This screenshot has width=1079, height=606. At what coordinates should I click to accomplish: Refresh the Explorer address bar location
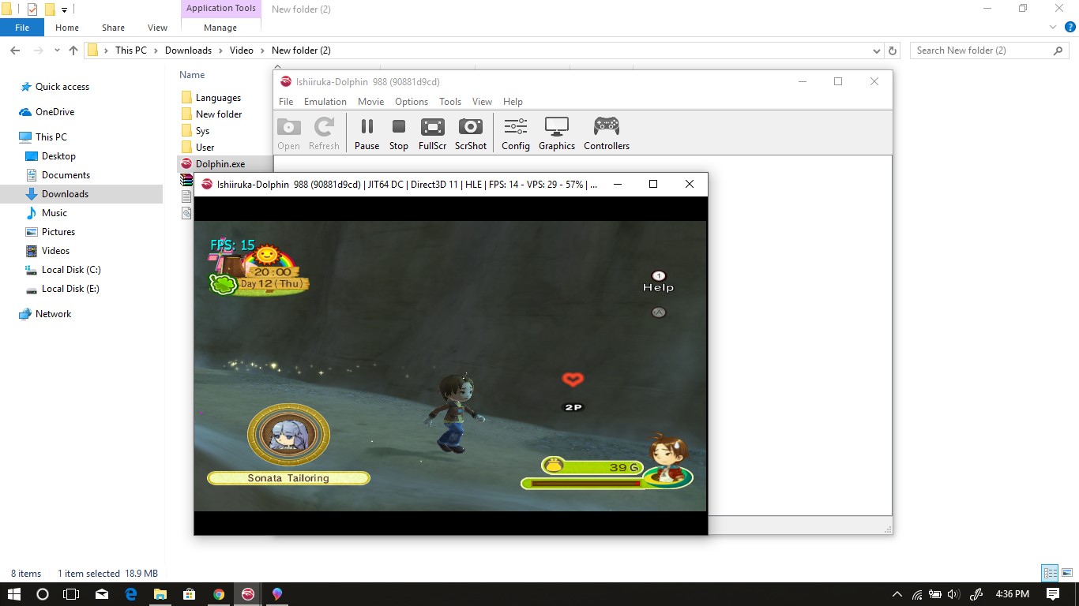[x=893, y=50]
